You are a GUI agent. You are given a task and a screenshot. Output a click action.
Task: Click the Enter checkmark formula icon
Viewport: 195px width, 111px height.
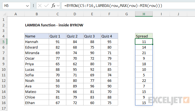pyautogui.click(x=47, y=6)
